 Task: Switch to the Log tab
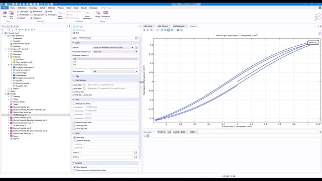pyautogui.click(x=169, y=132)
